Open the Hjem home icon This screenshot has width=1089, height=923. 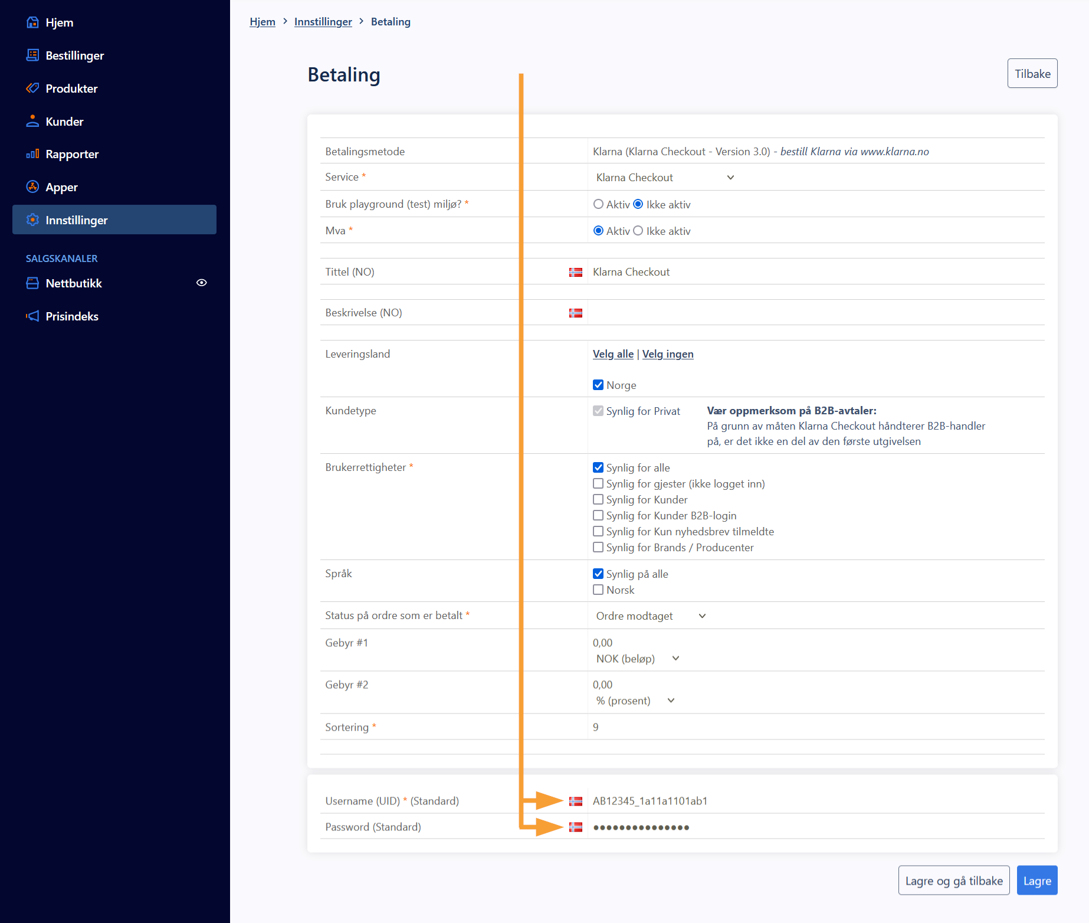tap(32, 22)
